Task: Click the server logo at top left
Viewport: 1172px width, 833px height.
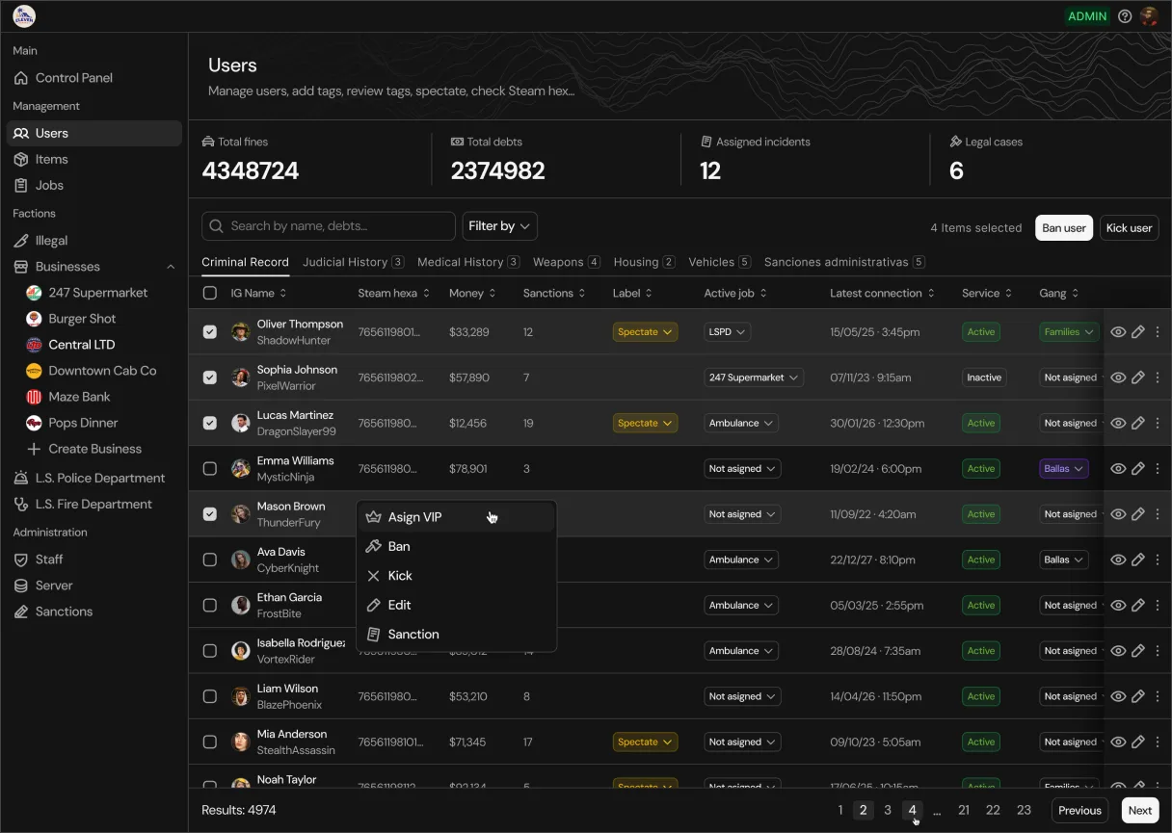Action: pyautogui.click(x=24, y=15)
